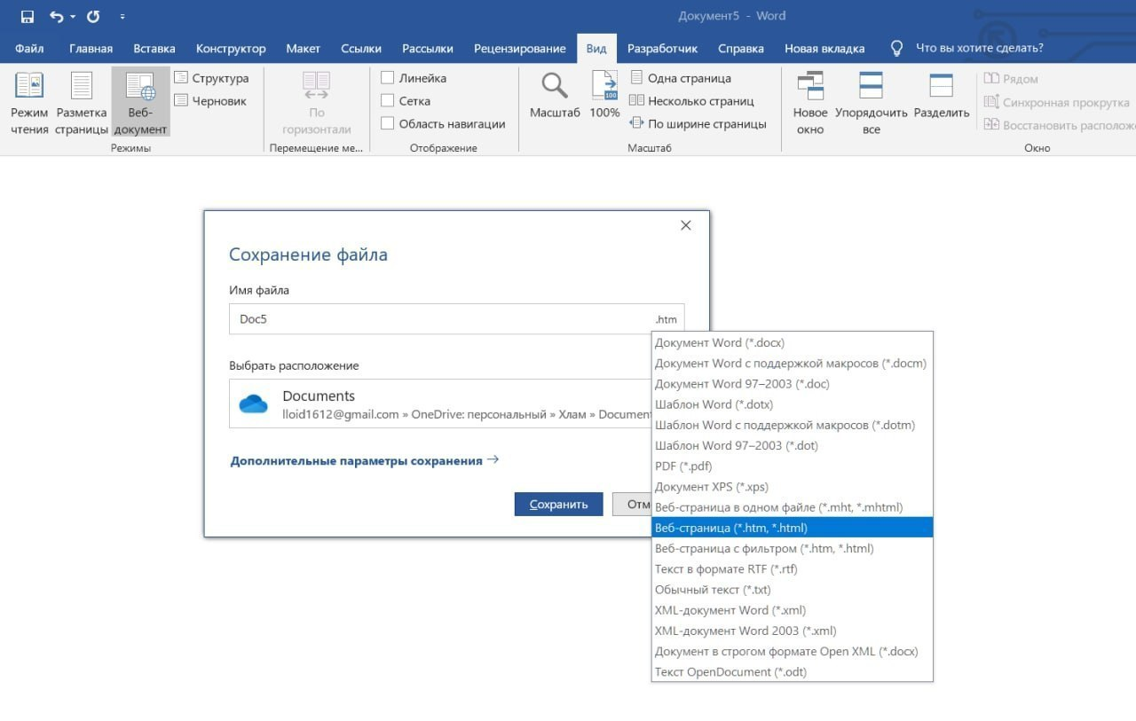Toggle the Область навигации checkbox
This screenshot has width=1136, height=721.
(x=387, y=124)
